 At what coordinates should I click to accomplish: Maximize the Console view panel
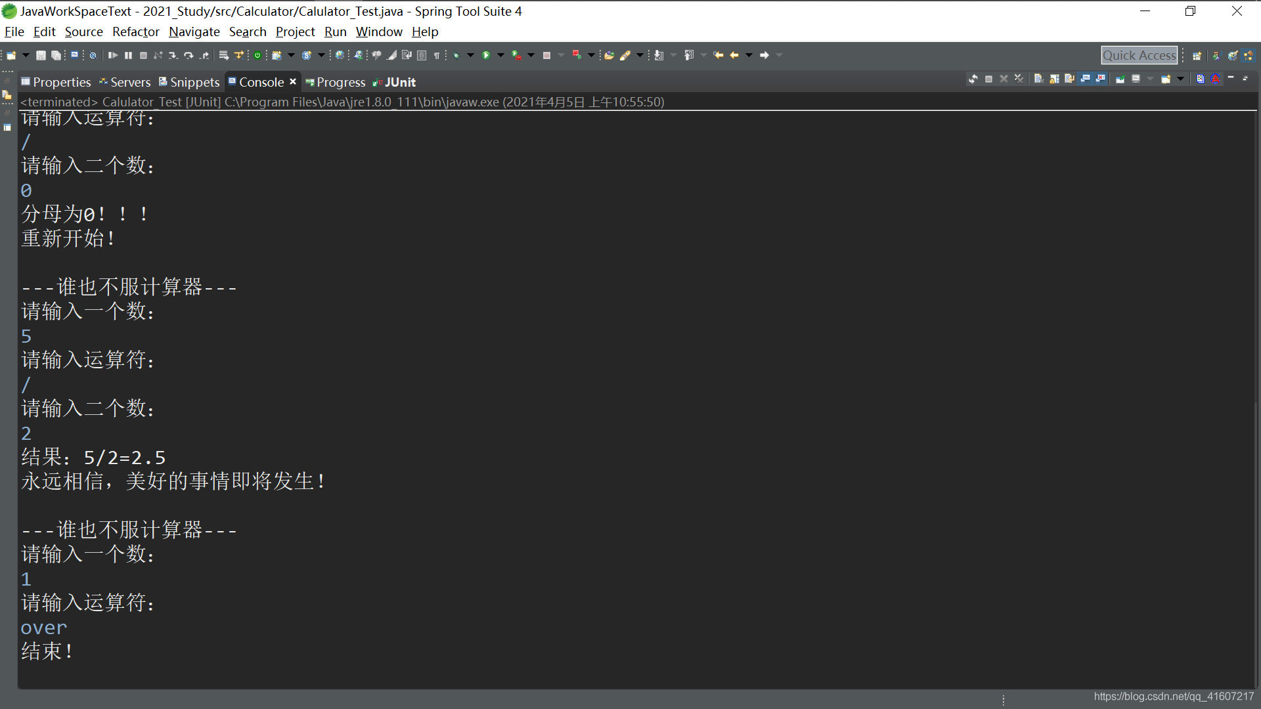1245,79
